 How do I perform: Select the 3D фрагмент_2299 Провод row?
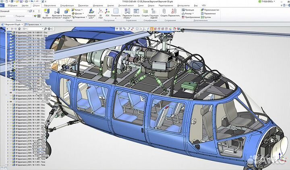tap(33, 63)
